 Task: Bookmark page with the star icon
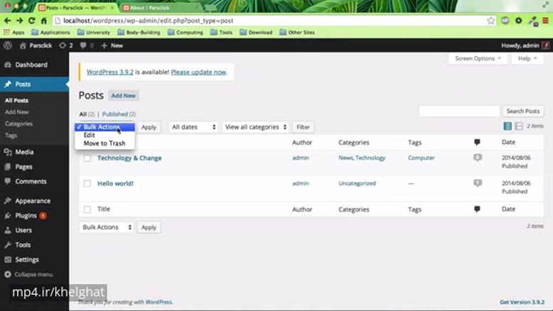490,21
